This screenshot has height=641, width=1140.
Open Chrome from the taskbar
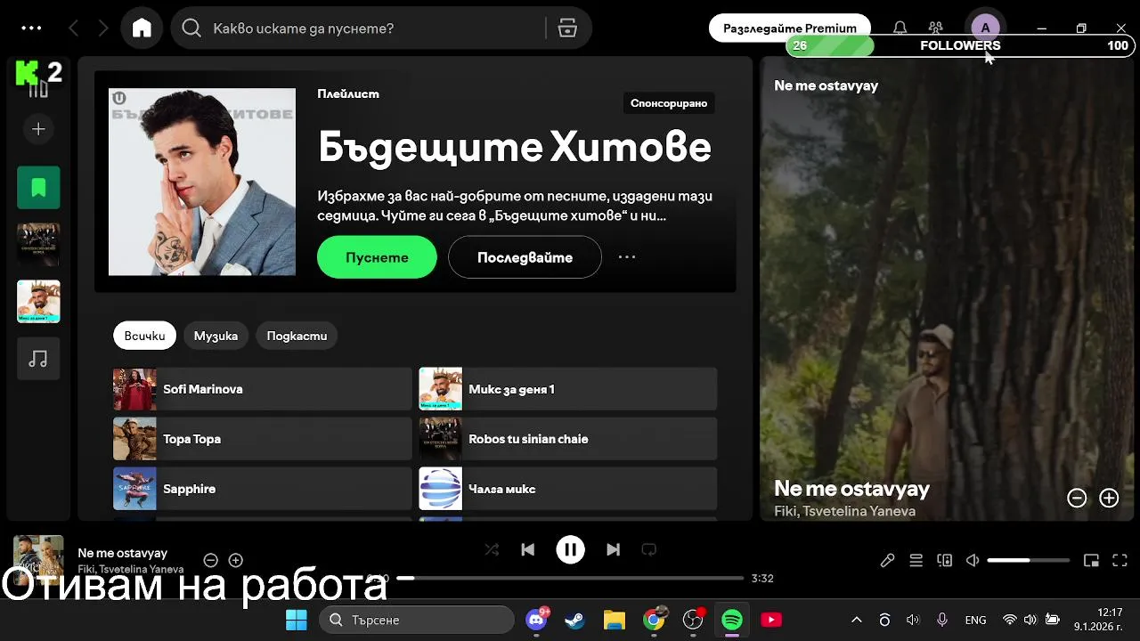point(654,620)
